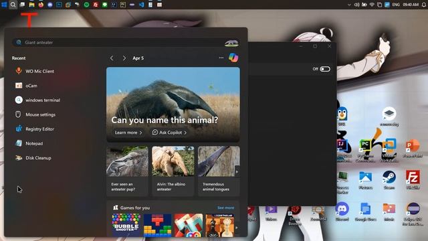
Task: Open the VMware Workstation desktop shortcut
Action: [389, 150]
